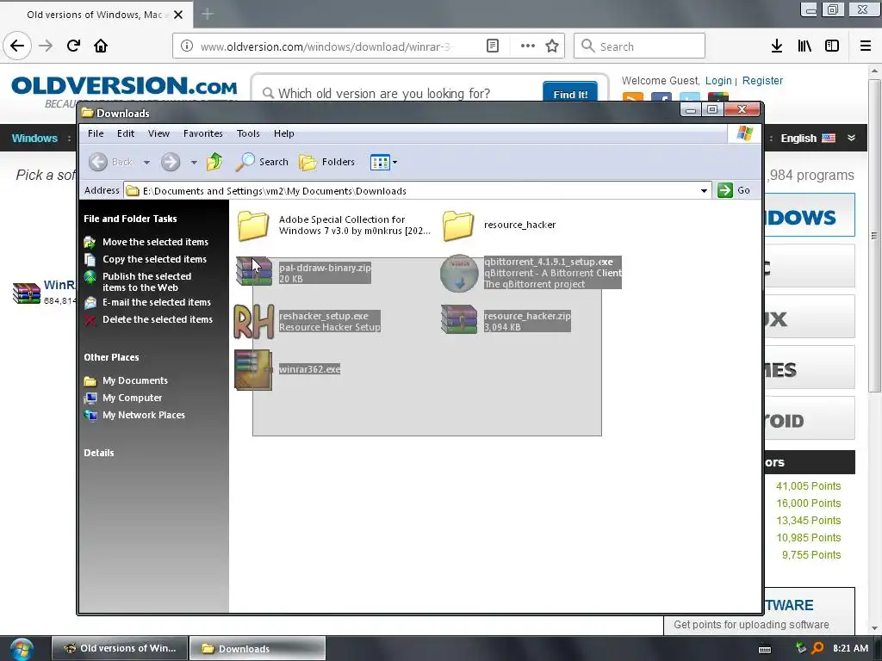Open the File menu
The width and height of the screenshot is (882, 661).
coord(96,133)
